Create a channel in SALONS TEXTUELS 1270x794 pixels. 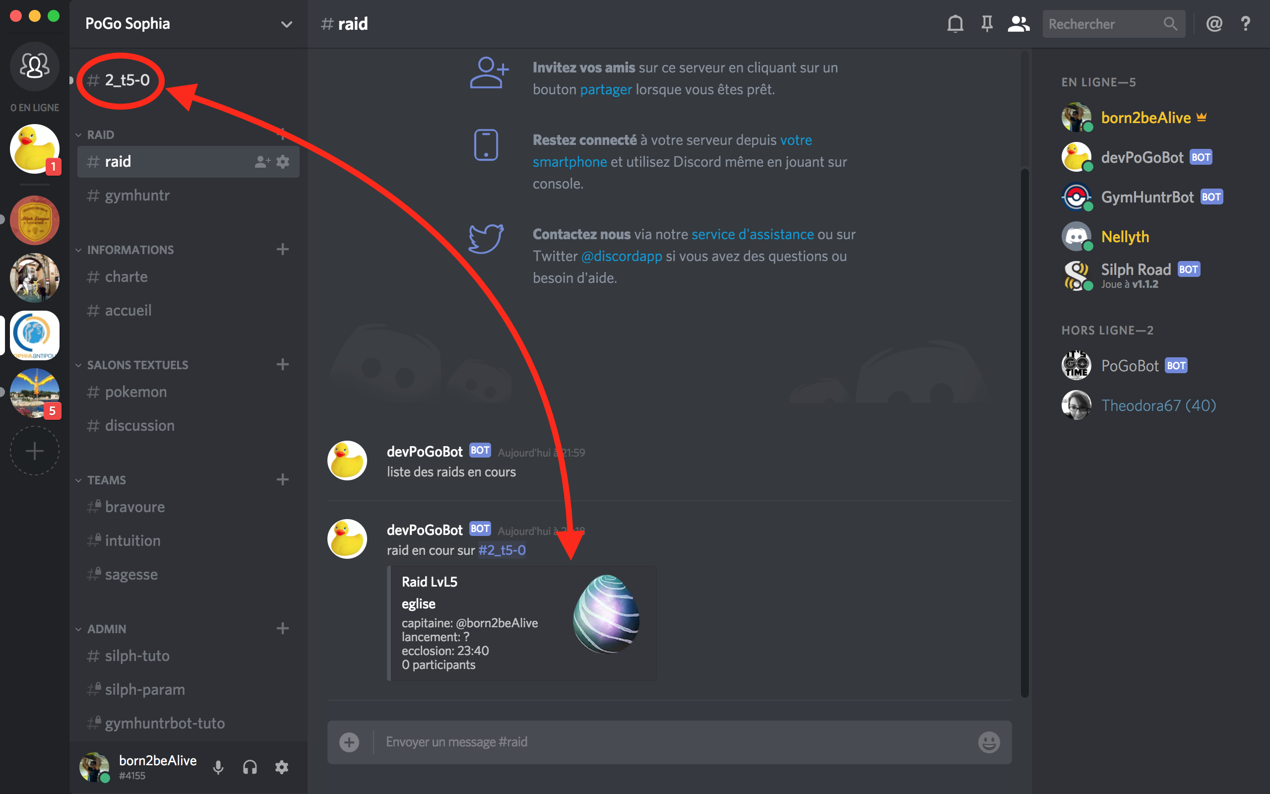283,364
